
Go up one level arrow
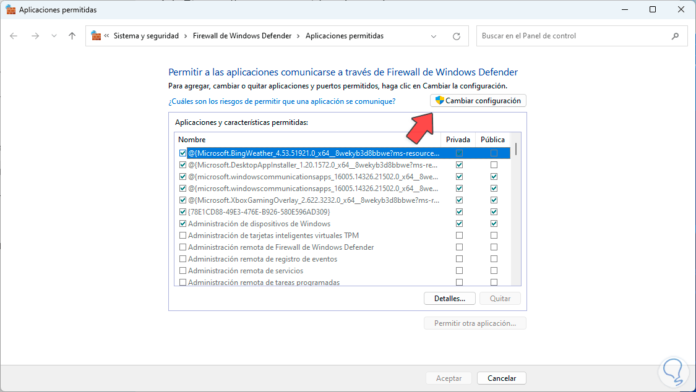tap(72, 36)
